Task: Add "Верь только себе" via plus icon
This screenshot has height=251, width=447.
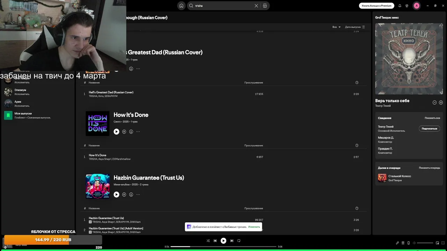Action: point(441,102)
